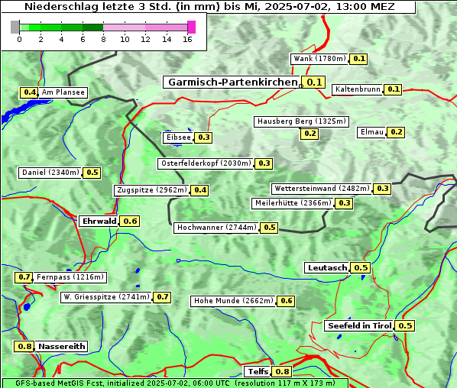Select the Telfs label
457x388 pixels.
(x=258, y=372)
